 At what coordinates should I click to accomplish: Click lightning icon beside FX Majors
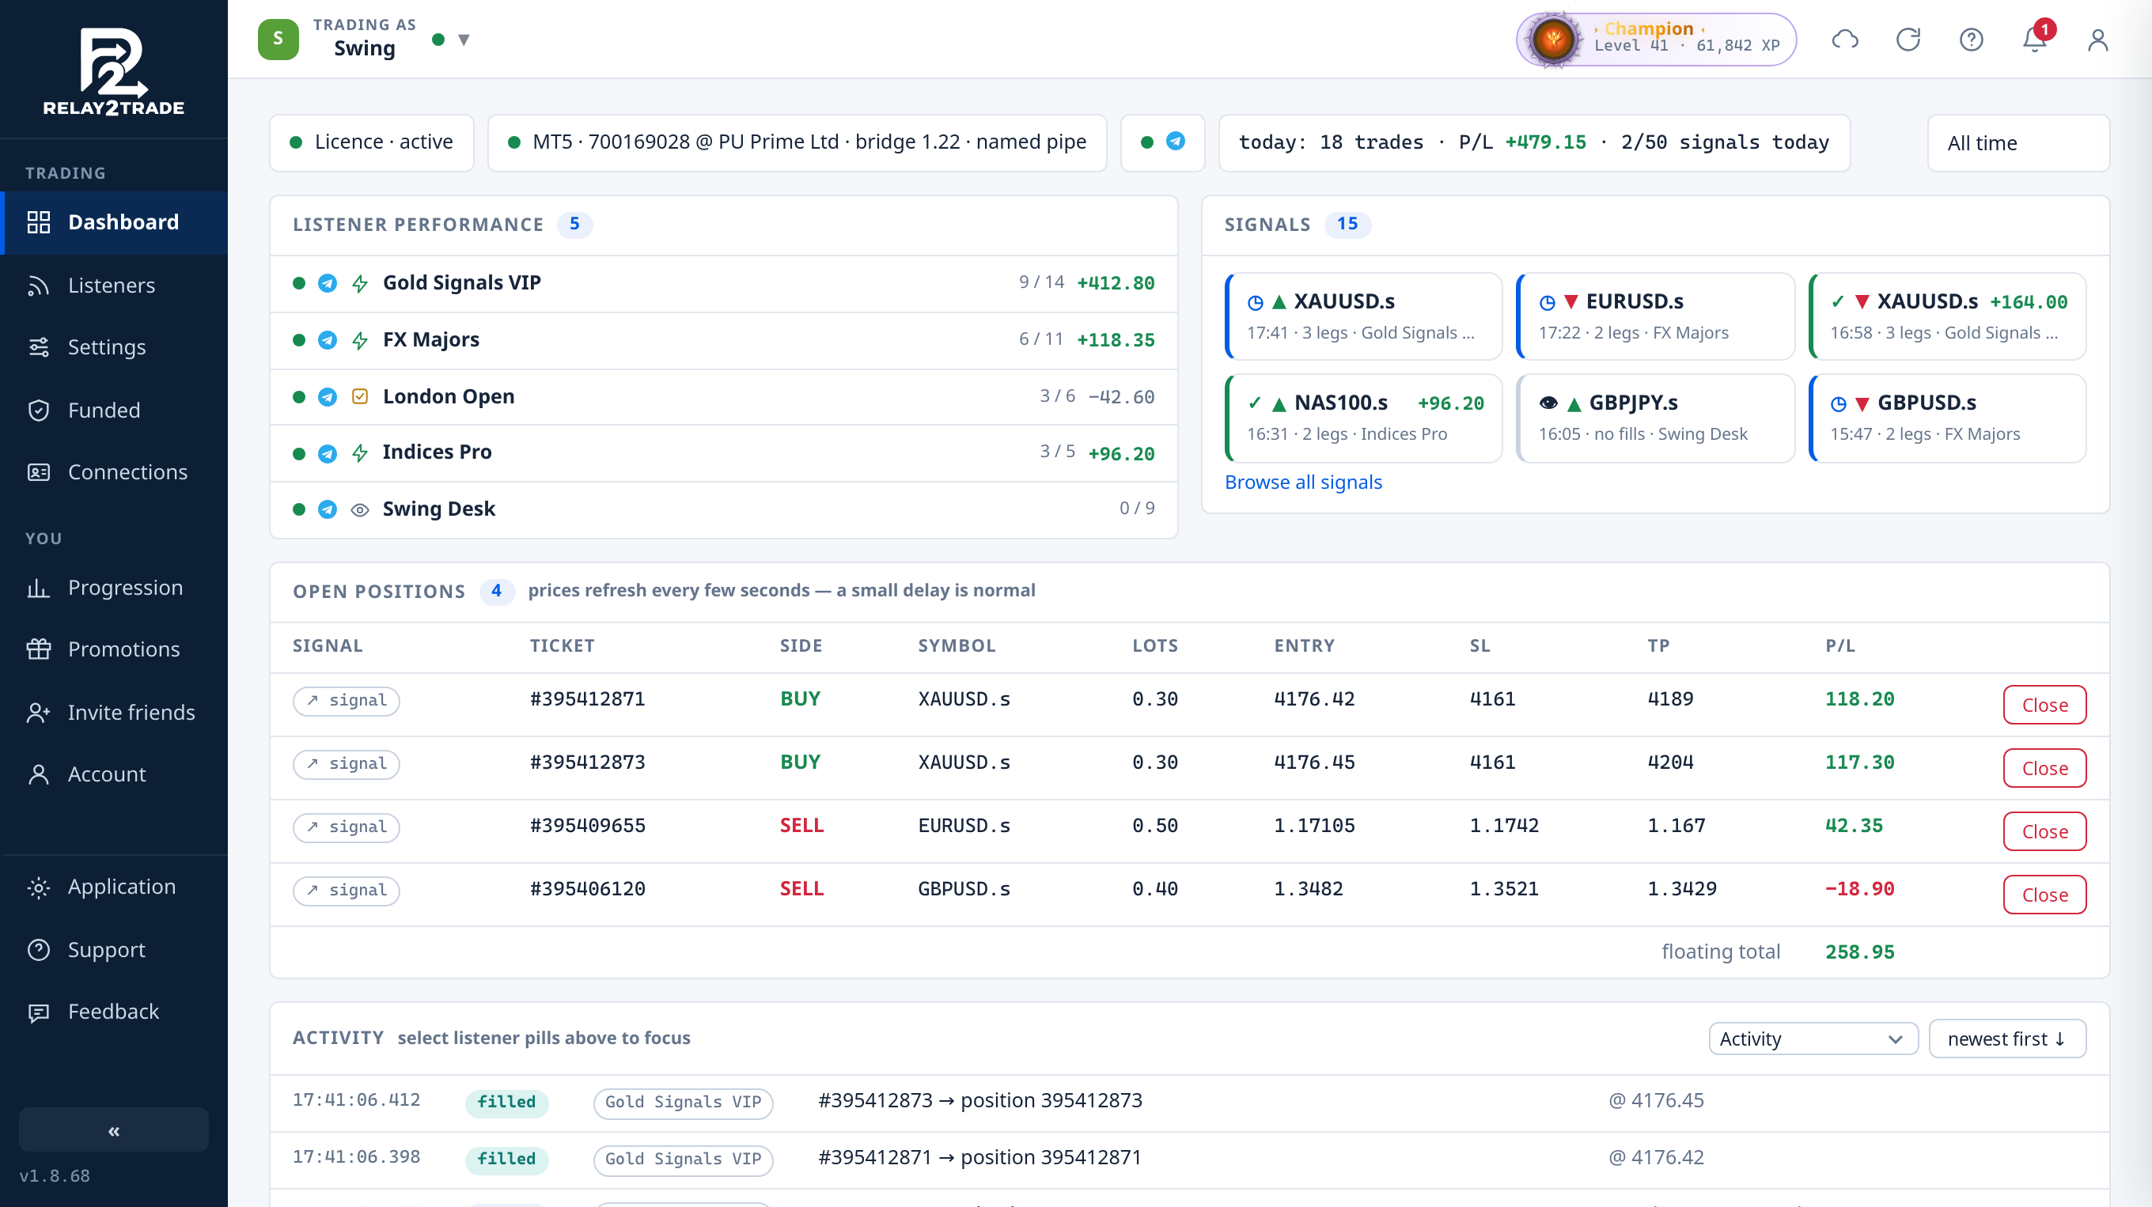tap(360, 341)
